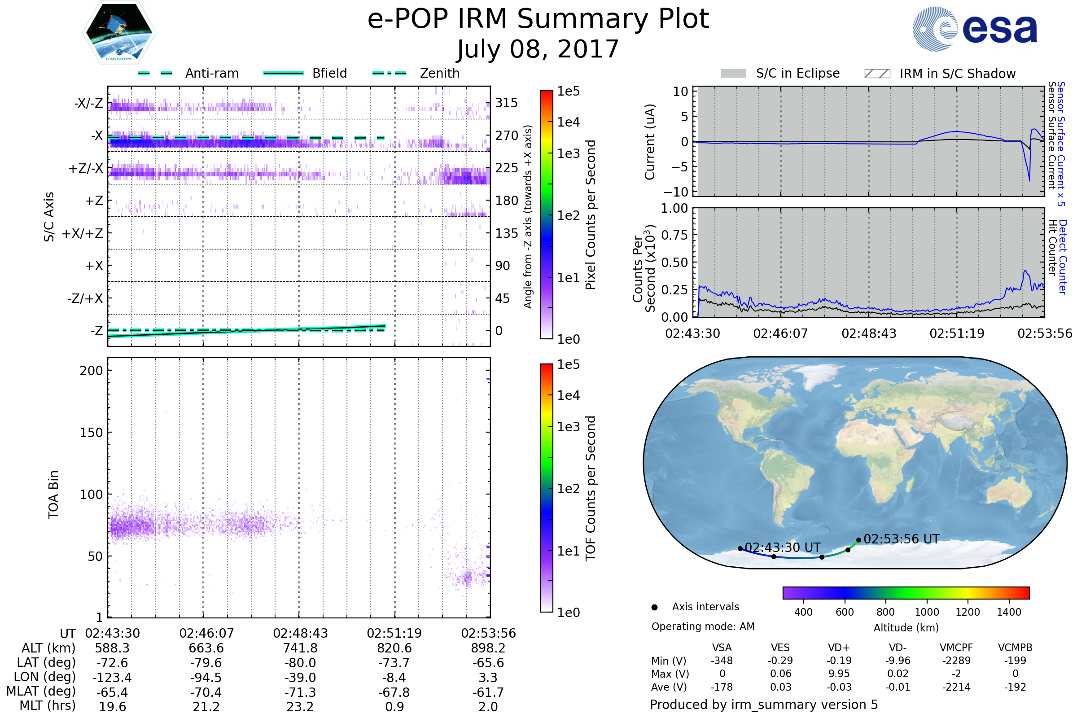The image size is (1077, 718).
Task: Click the Operating mode: AM label
Action: pos(703,626)
